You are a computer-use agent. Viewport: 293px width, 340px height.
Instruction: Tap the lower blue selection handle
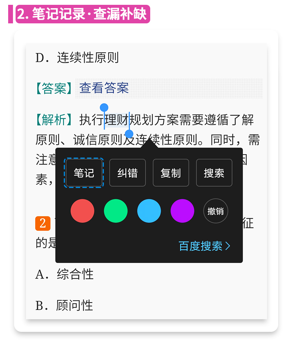[129, 134]
